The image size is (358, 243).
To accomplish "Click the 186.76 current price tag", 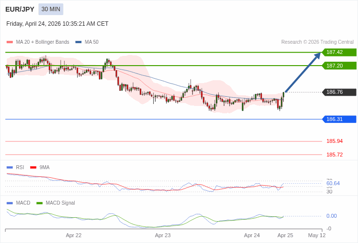I will coord(339,92).
